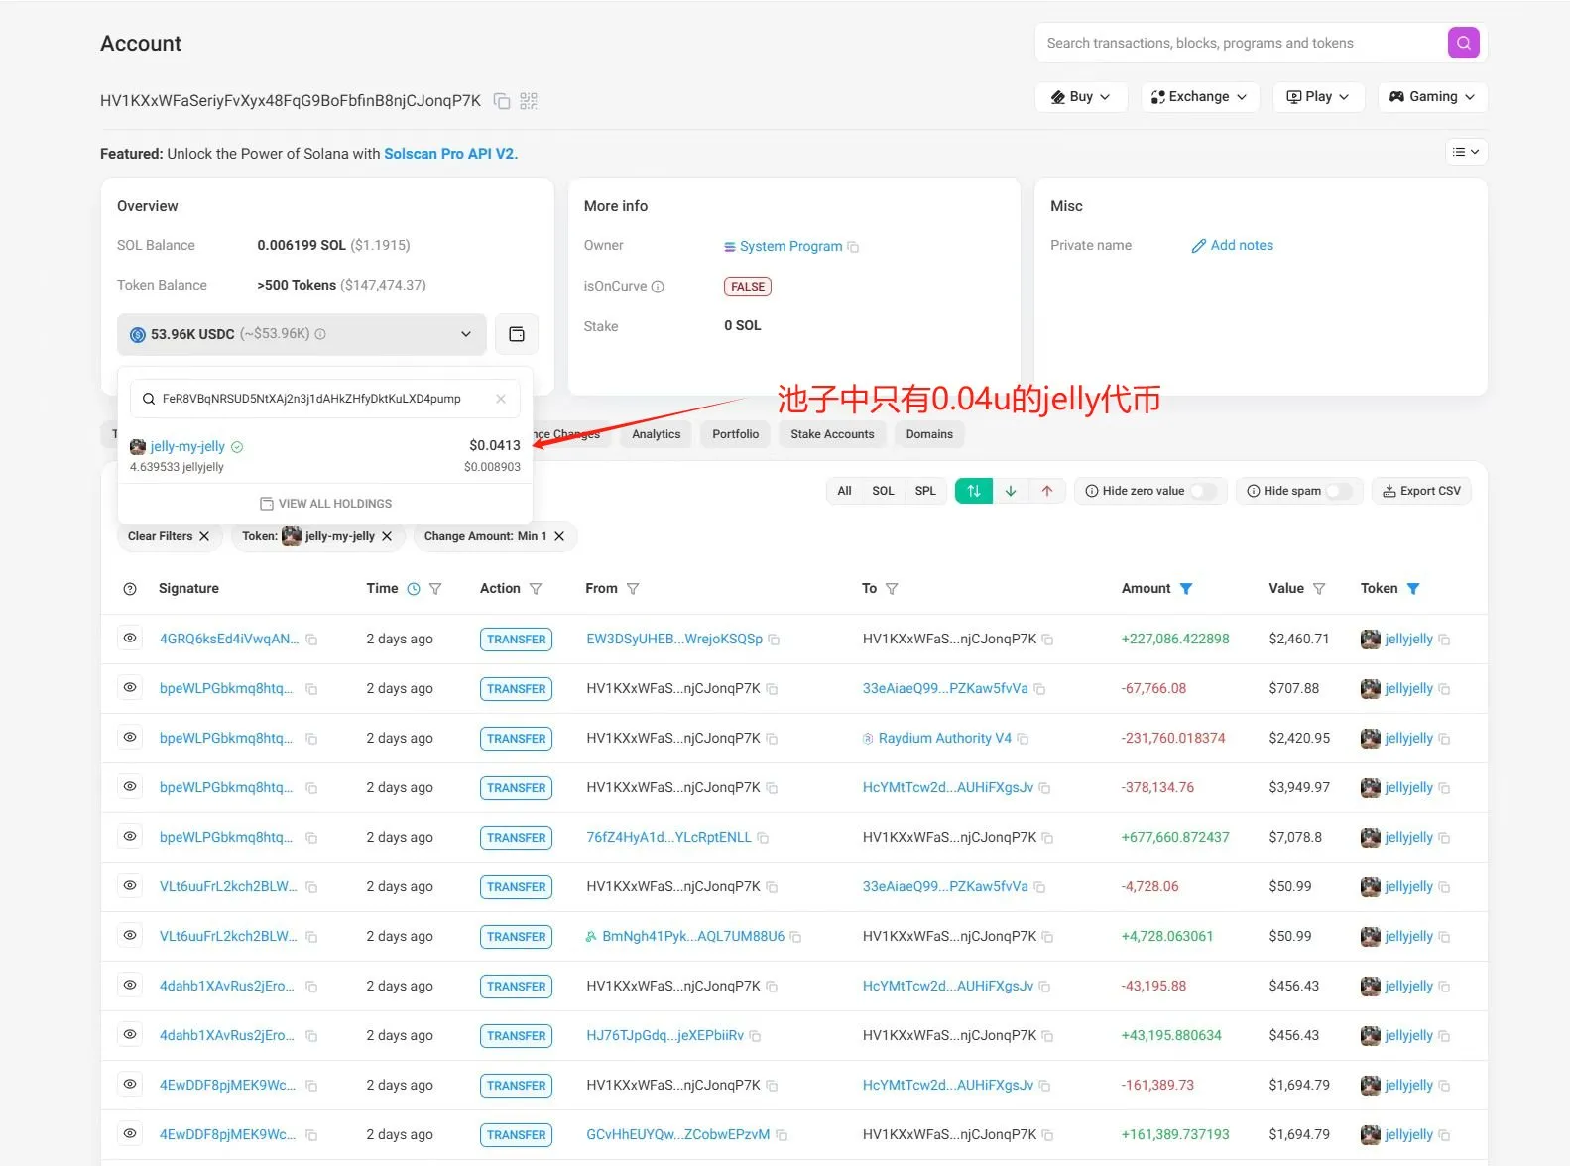Image resolution: width=1570 pixels, height=1166 pixels.
Task: Filter by both-direction arrows green button
Action: pos(974,491)
